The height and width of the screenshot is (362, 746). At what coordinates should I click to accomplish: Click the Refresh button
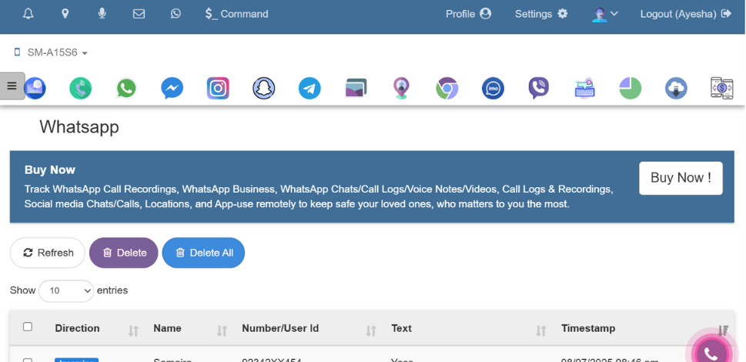tap(48, 253)
